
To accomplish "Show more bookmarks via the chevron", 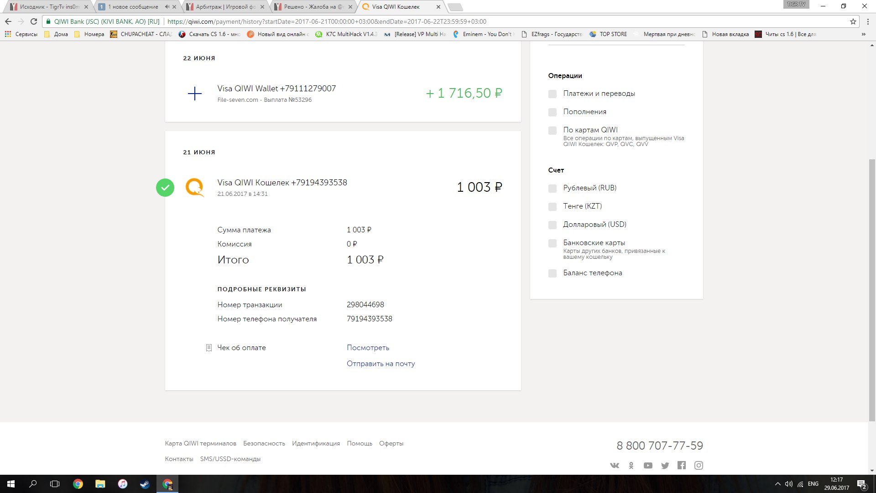I will [863, 34].
